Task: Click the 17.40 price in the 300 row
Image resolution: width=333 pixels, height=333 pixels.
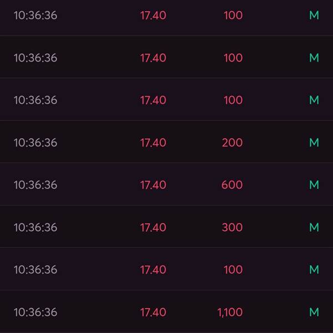Action: click(x=153, y=227)
